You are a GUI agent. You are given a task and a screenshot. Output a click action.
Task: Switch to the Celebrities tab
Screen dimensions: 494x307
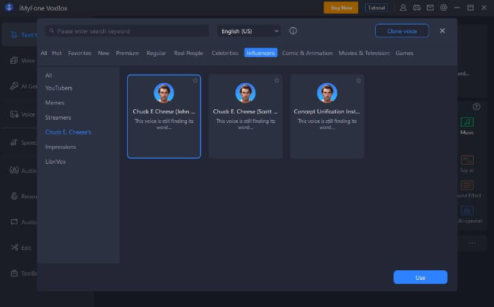pos(225,53)
